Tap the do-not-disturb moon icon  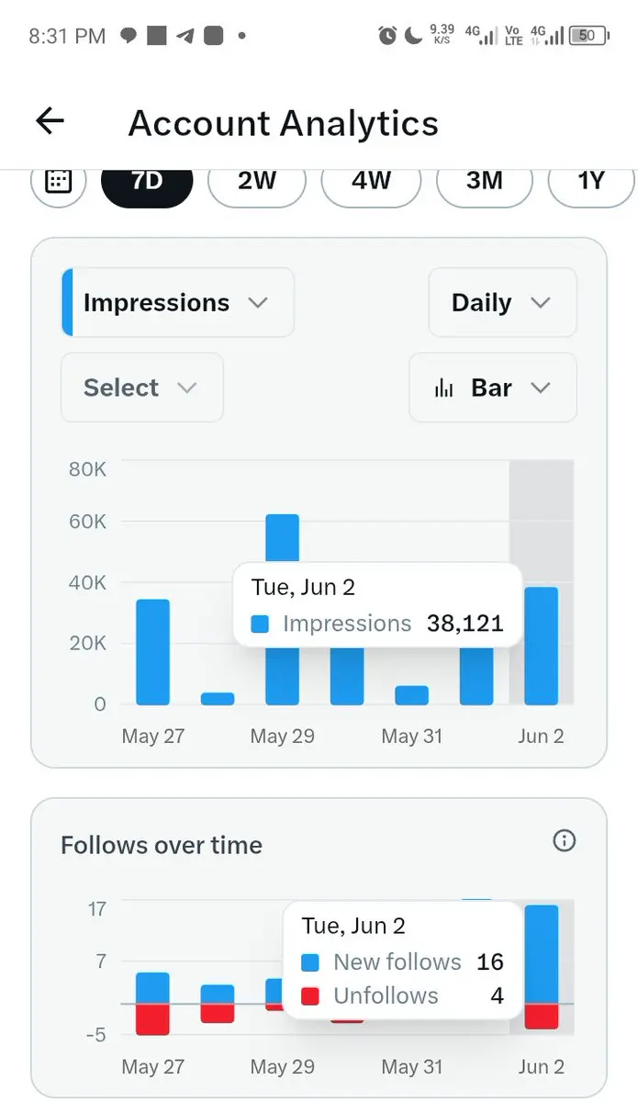(x=414, y=36)
